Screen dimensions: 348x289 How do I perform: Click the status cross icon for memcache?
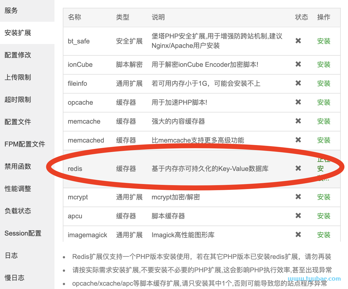(x=298, y=121)
